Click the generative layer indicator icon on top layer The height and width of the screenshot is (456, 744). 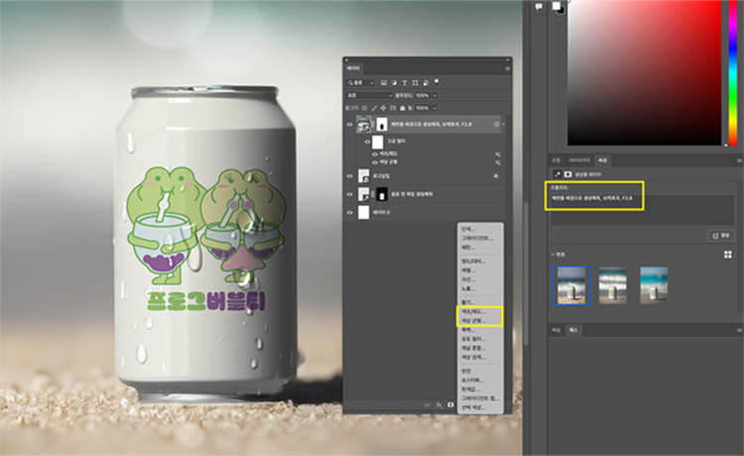pos(496,124)
